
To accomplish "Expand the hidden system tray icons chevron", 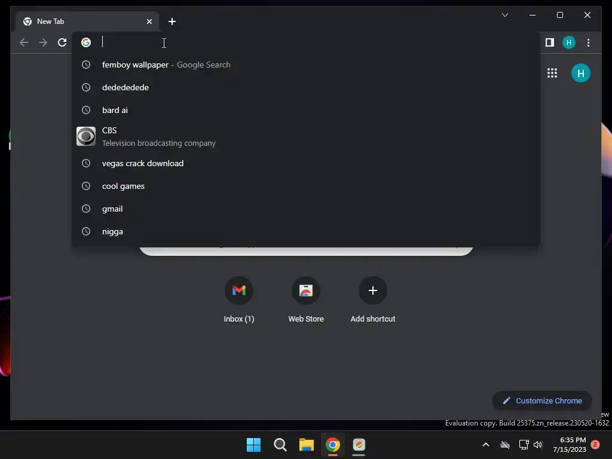I will (486, 445).
